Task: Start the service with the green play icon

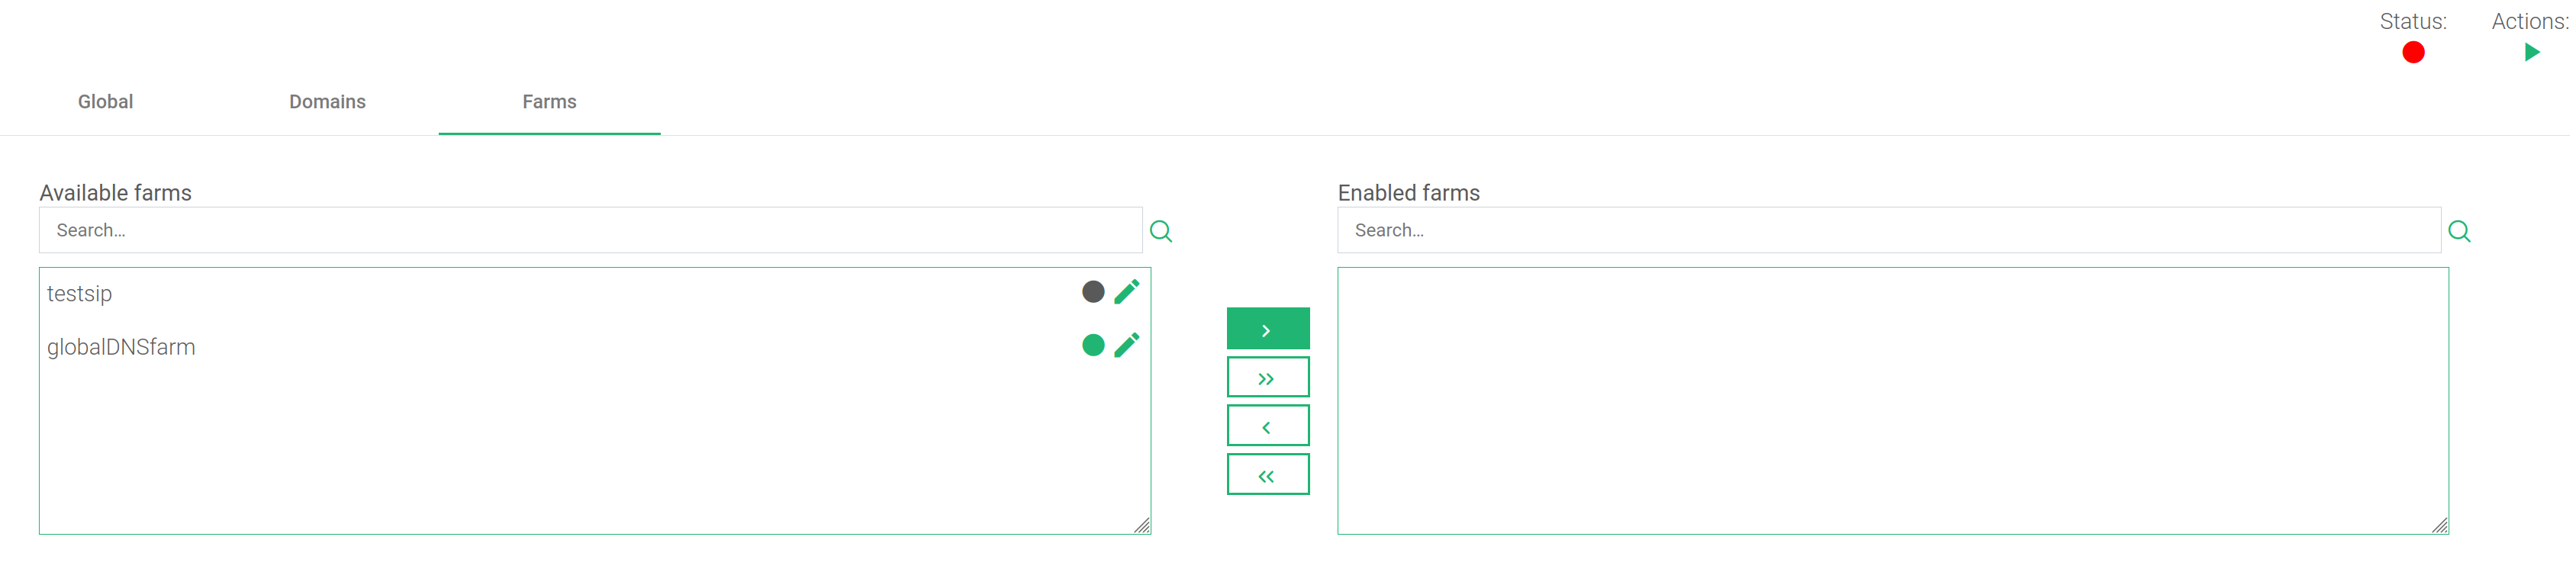Action: click(2531, 52)
